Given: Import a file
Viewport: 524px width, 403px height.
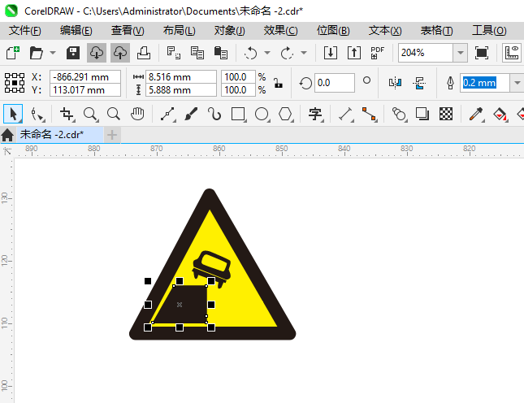Looking at the screenshot, I should pos(331,53).
